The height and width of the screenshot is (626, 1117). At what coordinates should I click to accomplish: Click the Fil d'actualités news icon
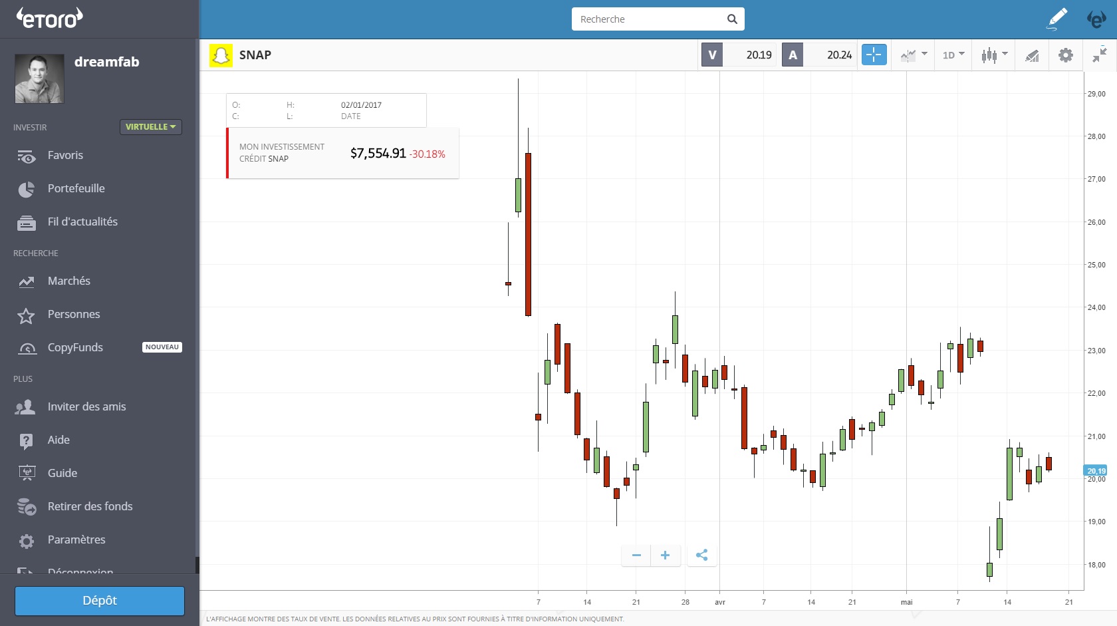pyautogui.click(x=26, y=223)
